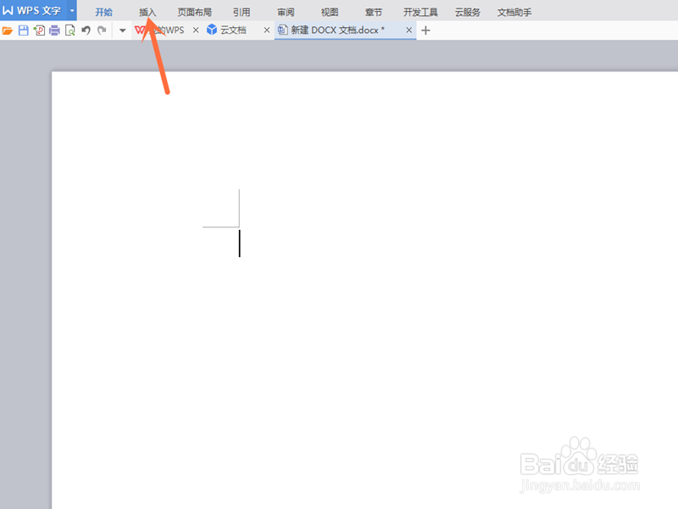The width and height of the screenshot is (678, 509).
Task: Switch to the 云文档 tab
Action: click(234, 31)
